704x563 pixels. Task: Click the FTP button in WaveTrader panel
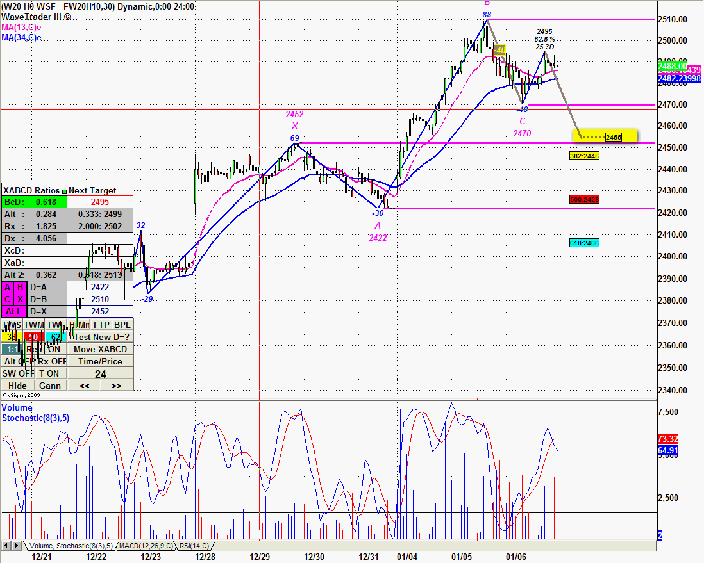(x=101, y=325)
